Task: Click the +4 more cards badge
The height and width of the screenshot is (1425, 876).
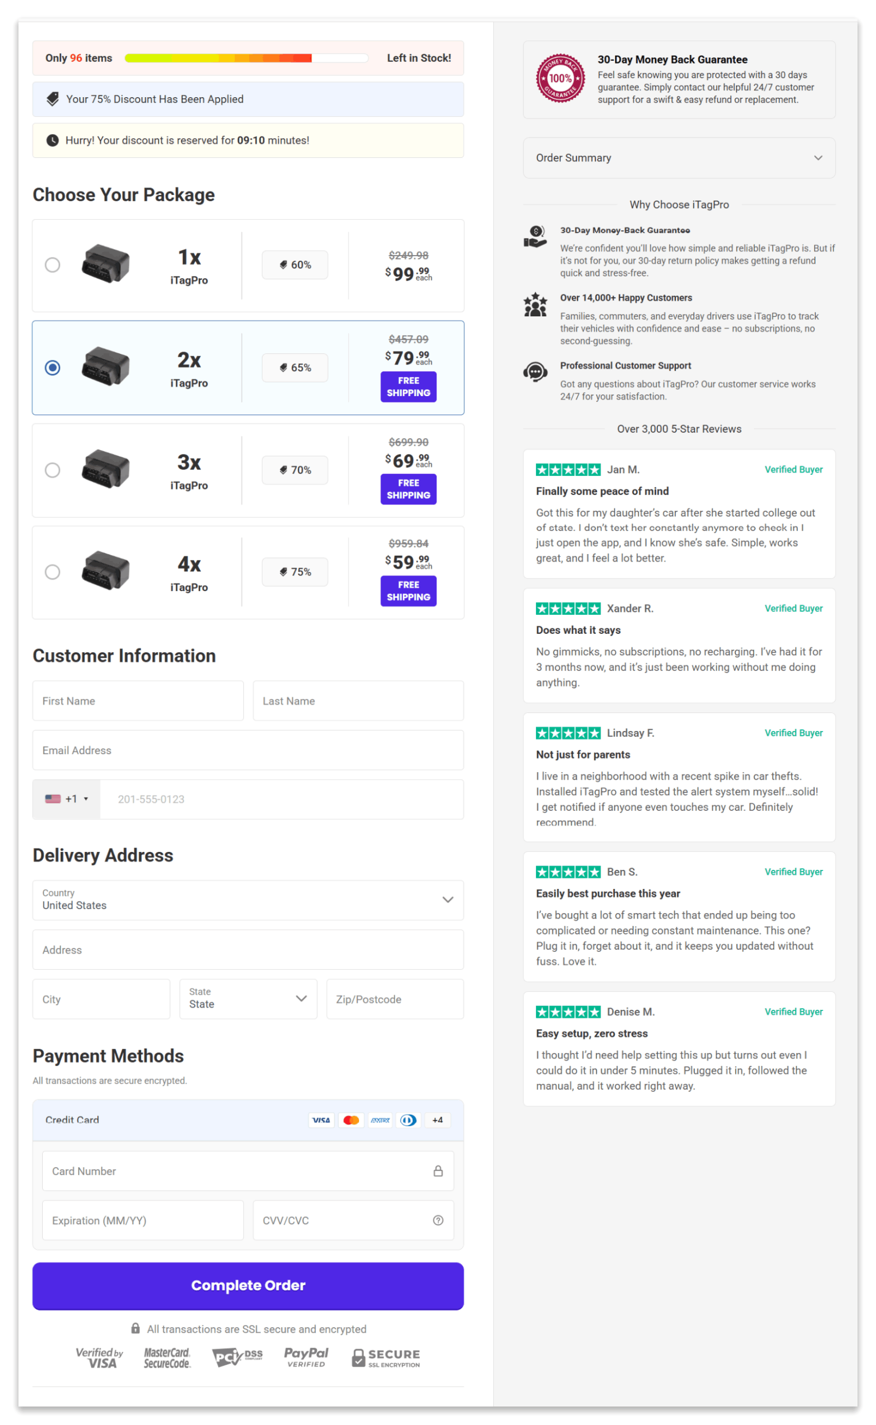Action: tap(437, 1120)
